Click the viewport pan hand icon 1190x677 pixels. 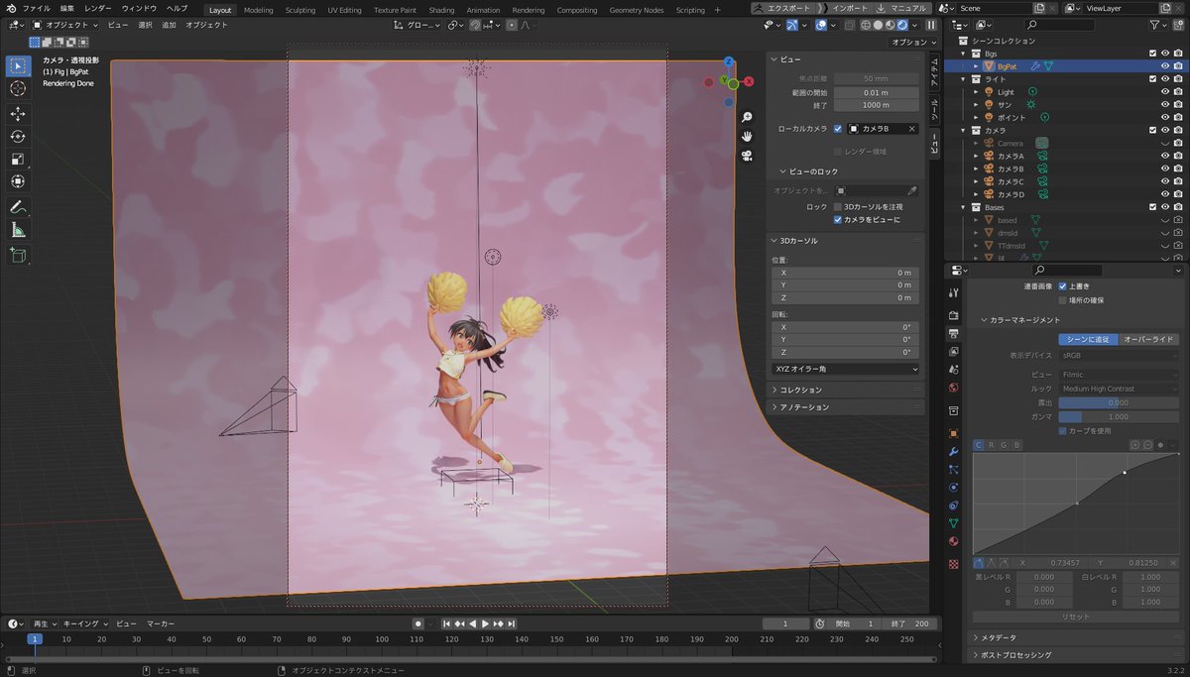click(x=747, y=136)
